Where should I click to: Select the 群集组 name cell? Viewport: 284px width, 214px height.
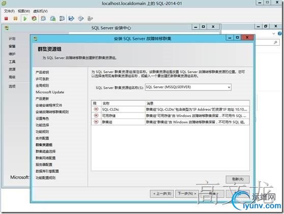[x=123, y=122]
